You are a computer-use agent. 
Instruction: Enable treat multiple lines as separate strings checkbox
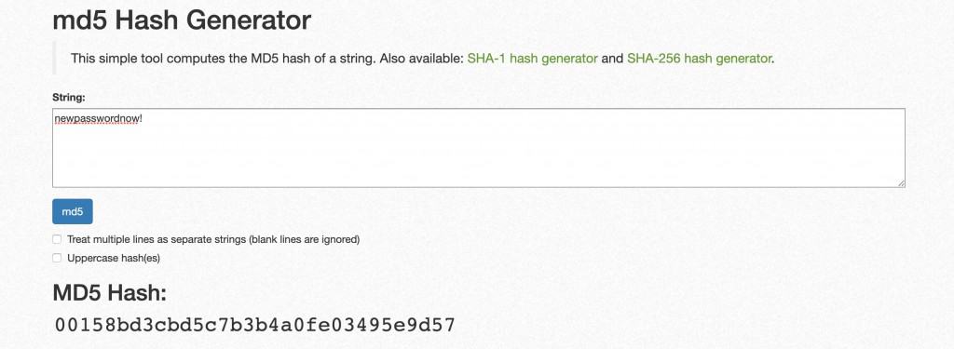pos(57,239)
